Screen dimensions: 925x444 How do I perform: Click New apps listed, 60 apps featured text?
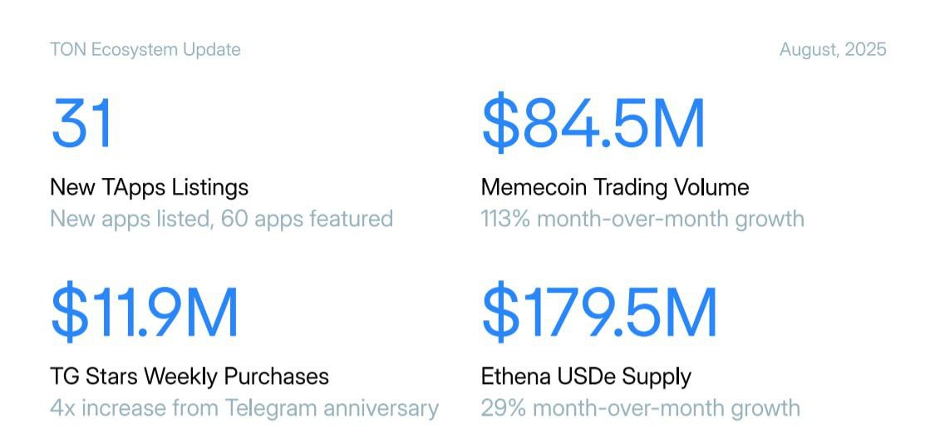tap(221, 219)
